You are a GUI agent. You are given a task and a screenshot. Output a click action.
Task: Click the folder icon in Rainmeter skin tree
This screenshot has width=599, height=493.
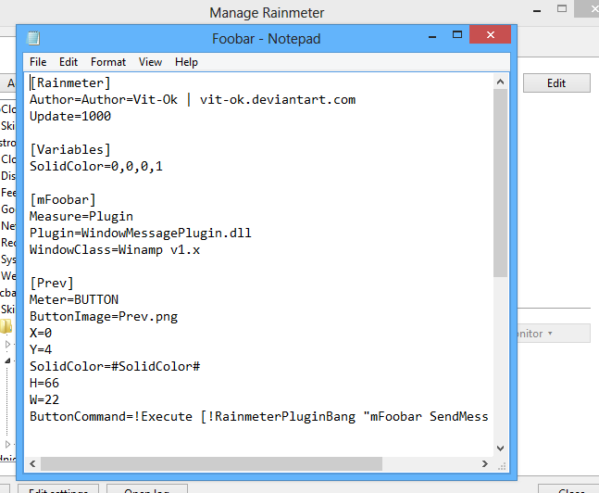[6, 326]
